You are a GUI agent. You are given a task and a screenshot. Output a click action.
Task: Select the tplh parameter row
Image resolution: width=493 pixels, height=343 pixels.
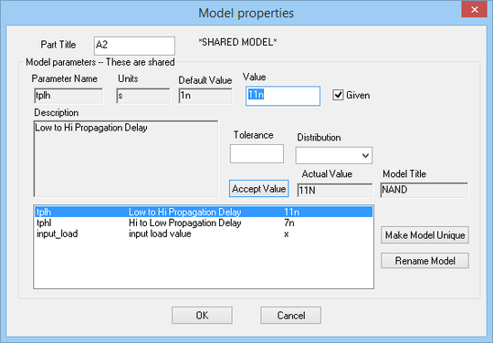pyautogui.click(x=204, y=212)
